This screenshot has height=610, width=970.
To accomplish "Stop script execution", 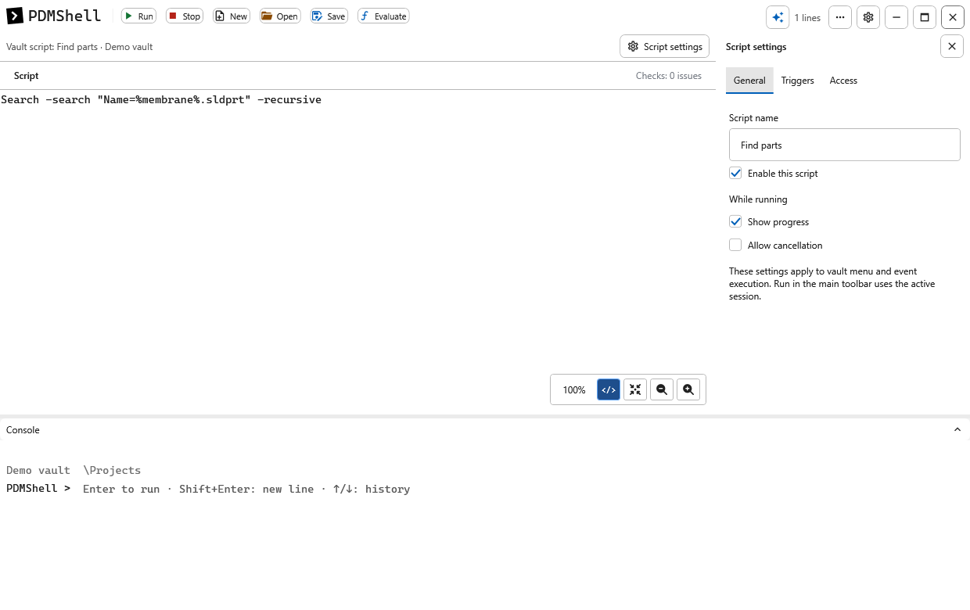I will click(185, 16).
